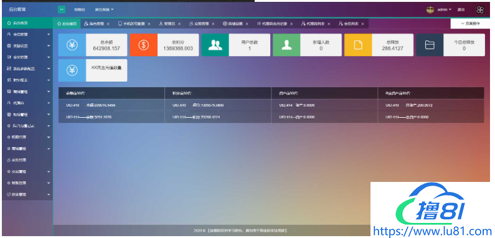Screen dimensions: 495x238
Task: Click the home icon beside sidebar 后台首页
Action: 9,23
